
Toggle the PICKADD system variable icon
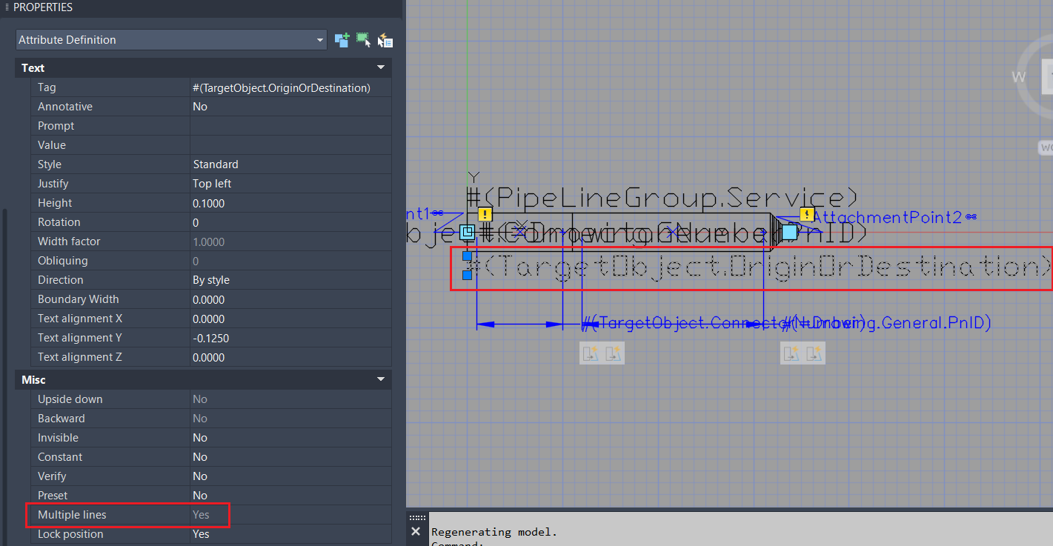click(342, 40)
